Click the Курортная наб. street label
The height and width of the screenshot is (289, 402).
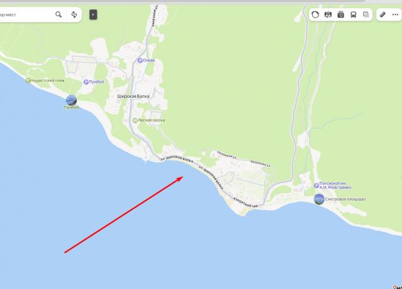tap(246, 202)
